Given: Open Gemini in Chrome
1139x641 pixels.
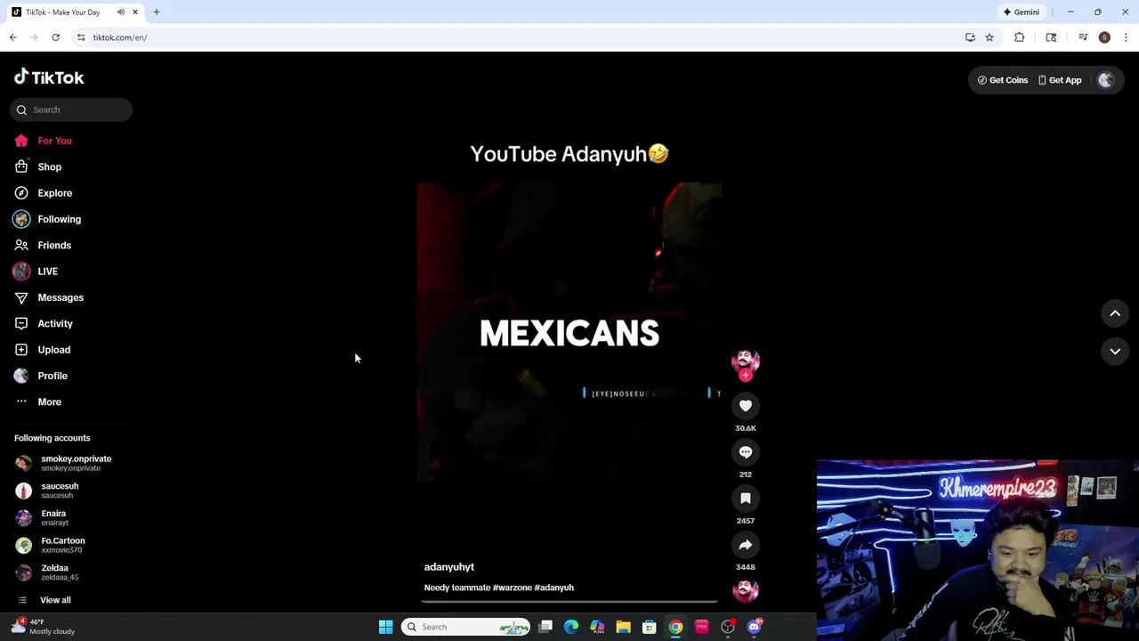Looking at the screenshot, I should point(1022,12).
